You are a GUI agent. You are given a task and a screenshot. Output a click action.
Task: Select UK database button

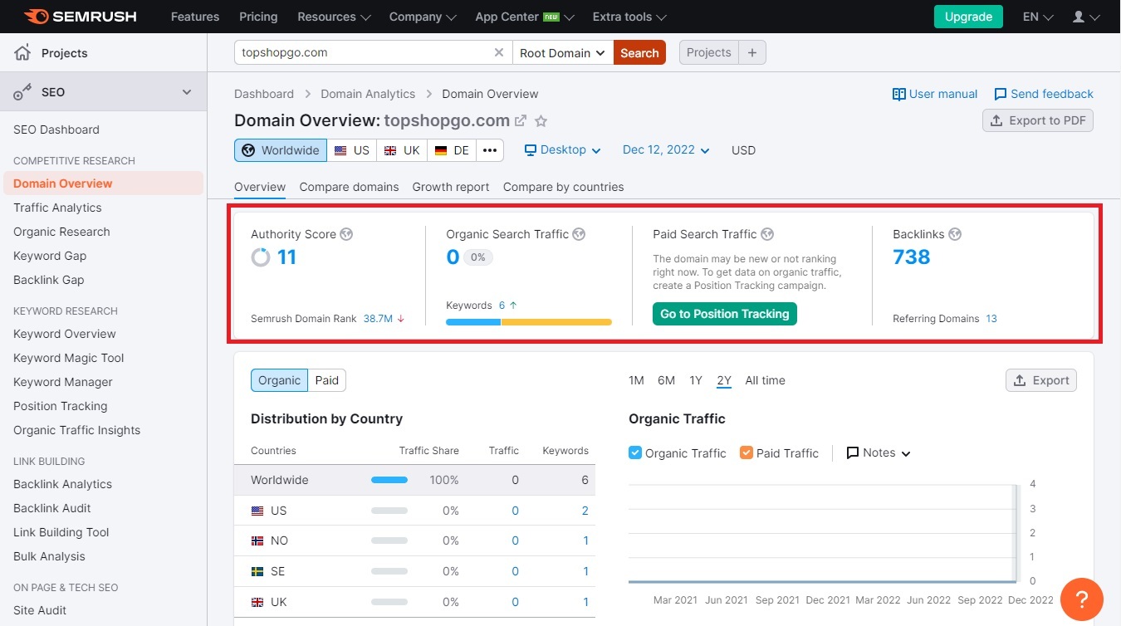[x=402, y=150]
